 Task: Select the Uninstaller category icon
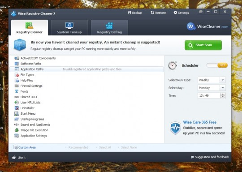pyautogui.click(x=17, y=108)
